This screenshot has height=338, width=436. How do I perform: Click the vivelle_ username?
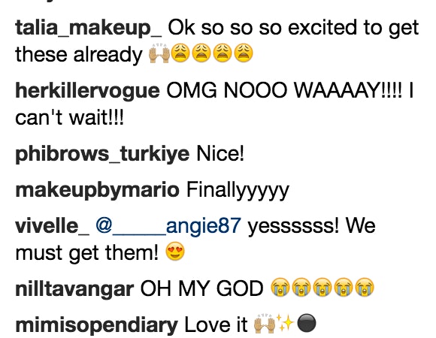pos(53,225)
